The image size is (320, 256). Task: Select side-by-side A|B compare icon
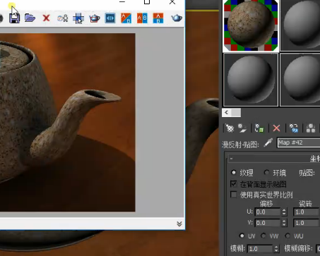142,18
